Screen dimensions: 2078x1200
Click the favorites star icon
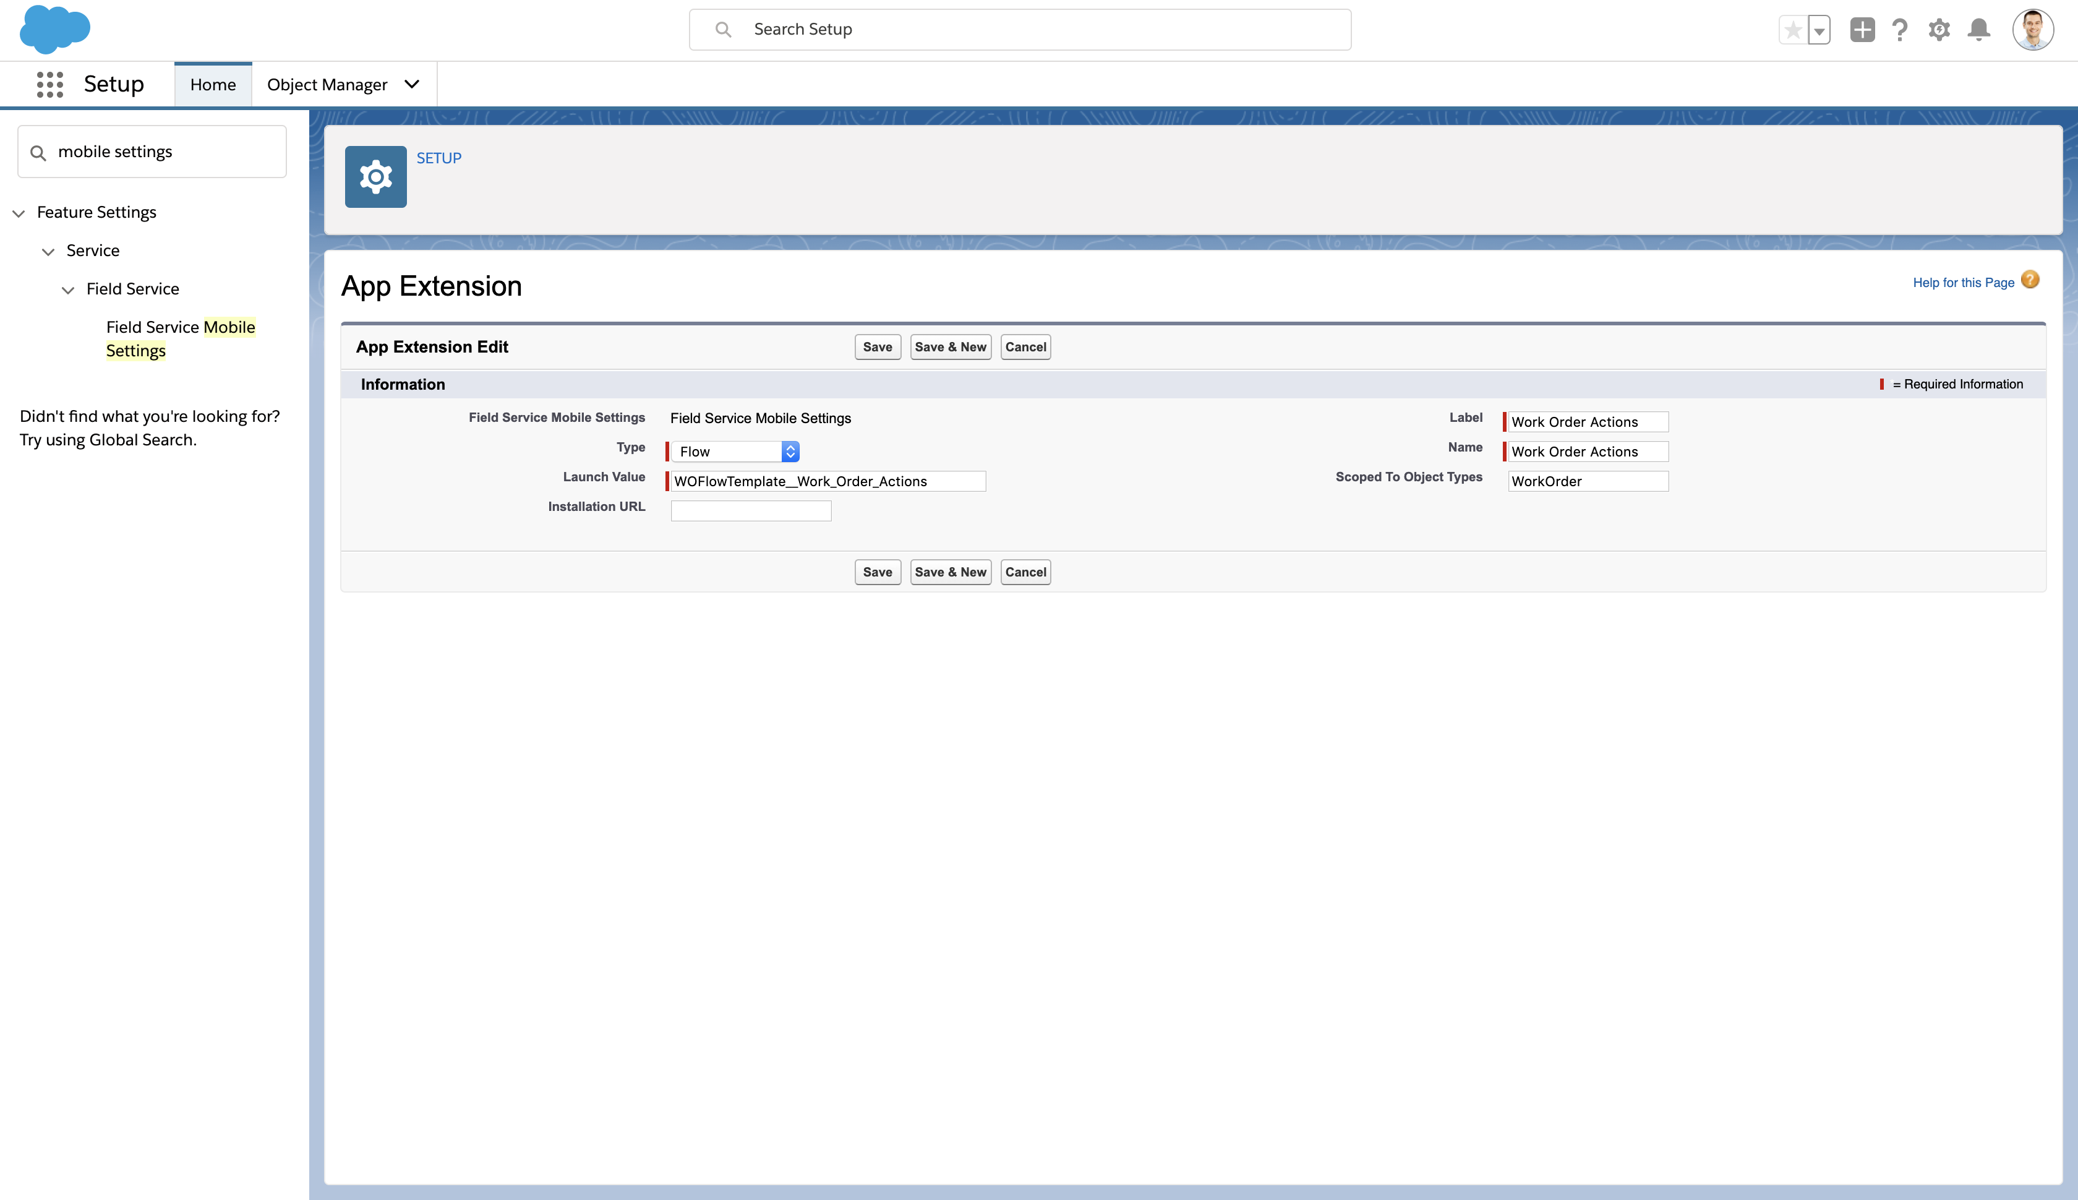click(x=1793, y=30)
